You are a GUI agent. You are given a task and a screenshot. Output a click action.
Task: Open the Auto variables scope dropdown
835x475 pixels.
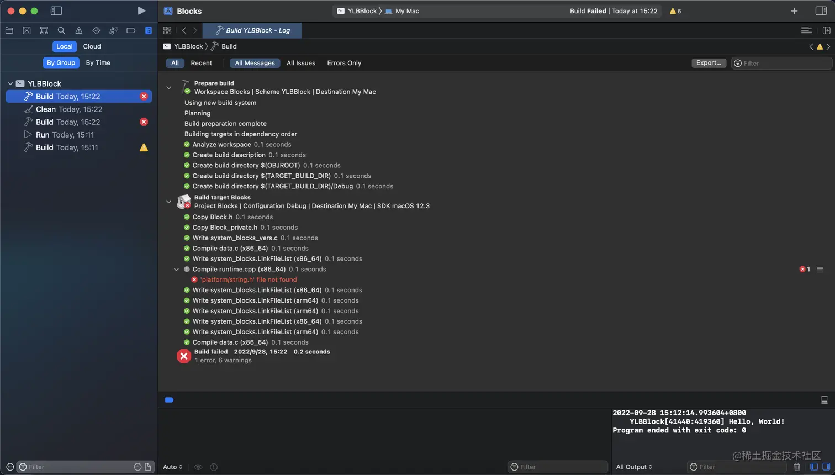pos(173,467)
